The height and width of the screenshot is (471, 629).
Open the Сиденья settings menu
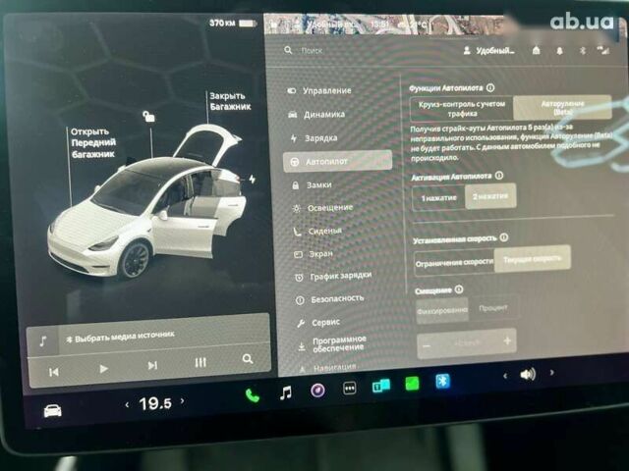tap(318, 232)
